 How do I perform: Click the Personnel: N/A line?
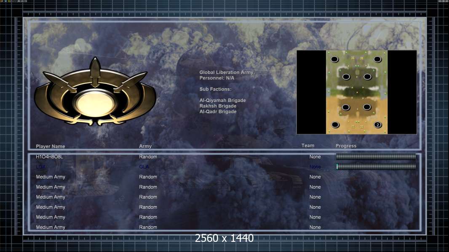pos(217,78)
